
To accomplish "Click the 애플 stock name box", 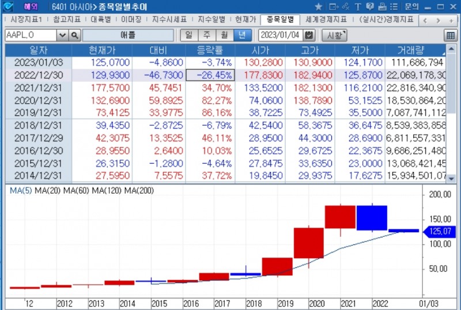I will coord(128,35).
